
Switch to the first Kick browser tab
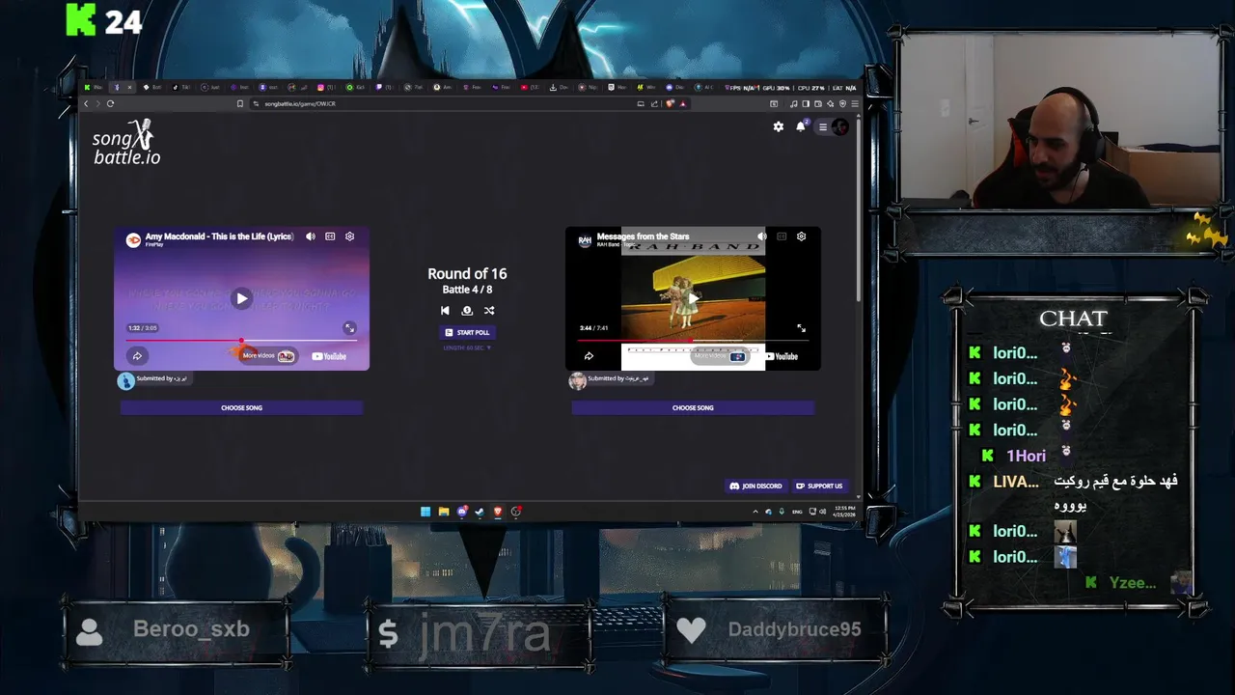[x=95, y=87]
